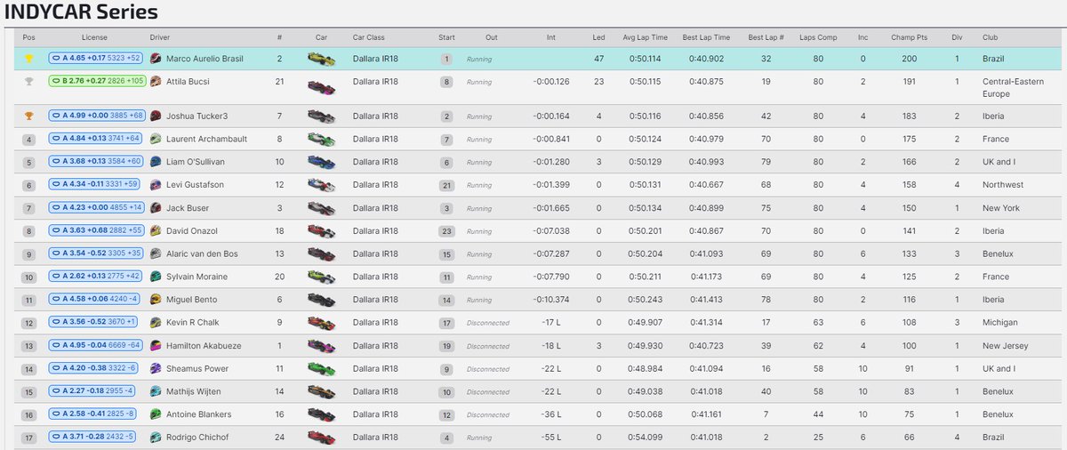Click Jack Buser's helmet icon

point(156,208)
